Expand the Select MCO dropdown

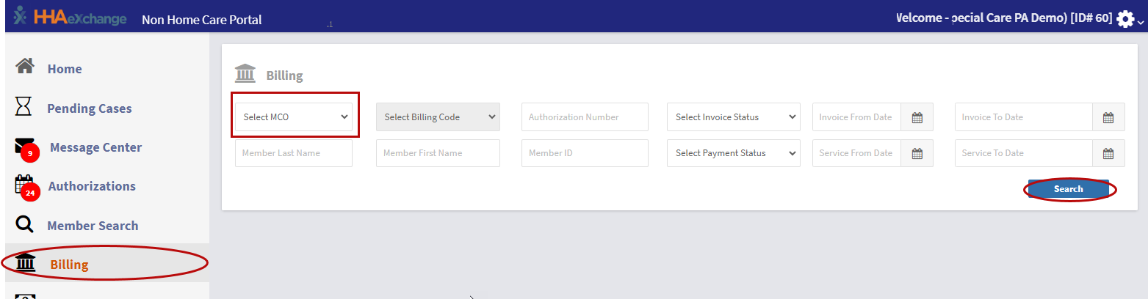[x=294, y=117]
